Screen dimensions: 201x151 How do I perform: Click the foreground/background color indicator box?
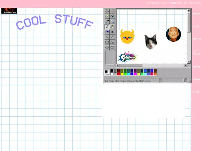(107, 72)
